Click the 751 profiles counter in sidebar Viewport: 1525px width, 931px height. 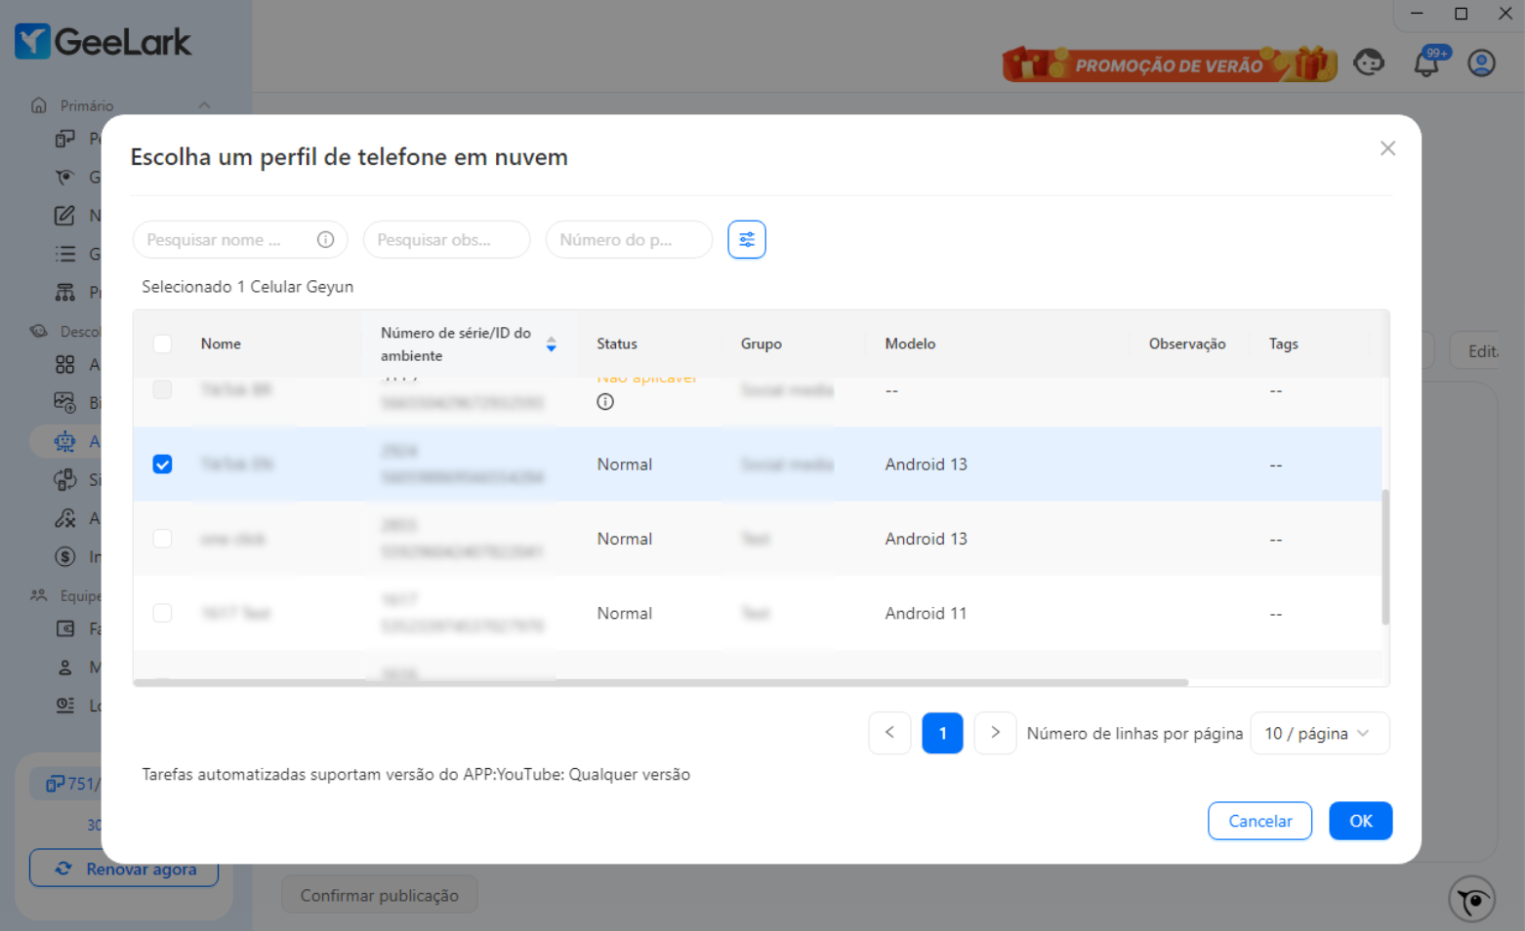72,784
